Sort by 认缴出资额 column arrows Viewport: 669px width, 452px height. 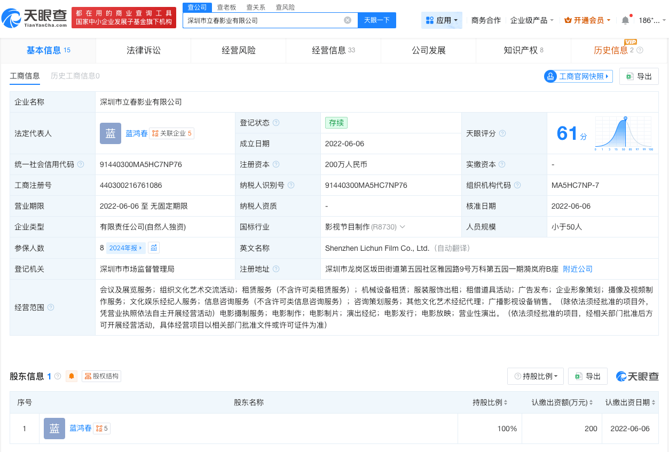click(591, 402)
